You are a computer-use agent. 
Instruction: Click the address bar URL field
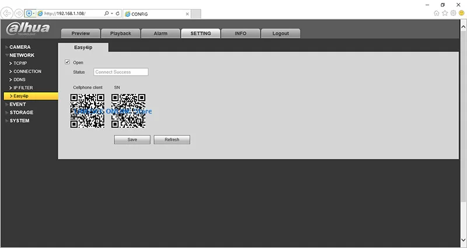[72, 13]
